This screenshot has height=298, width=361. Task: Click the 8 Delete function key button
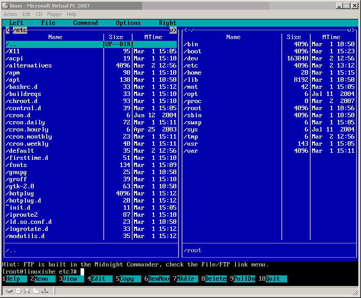coord(214,279)
